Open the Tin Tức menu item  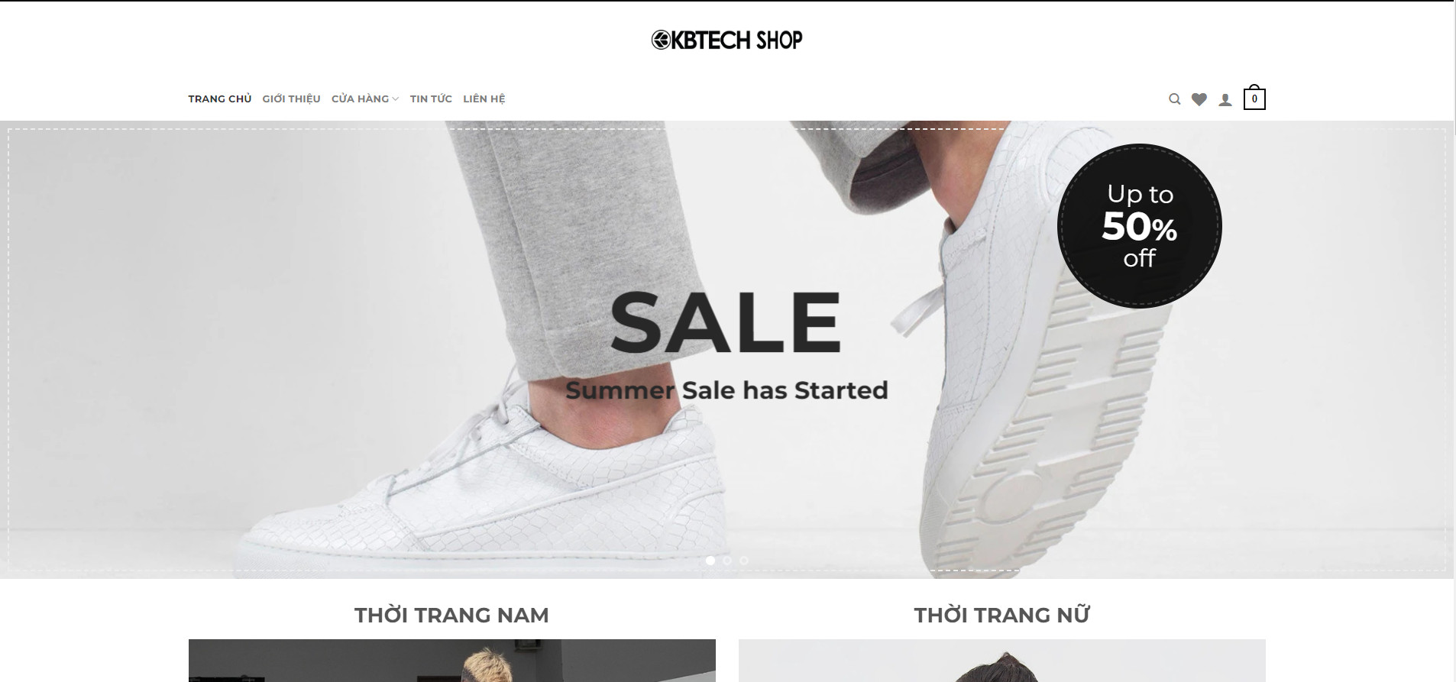coord(431,99)
